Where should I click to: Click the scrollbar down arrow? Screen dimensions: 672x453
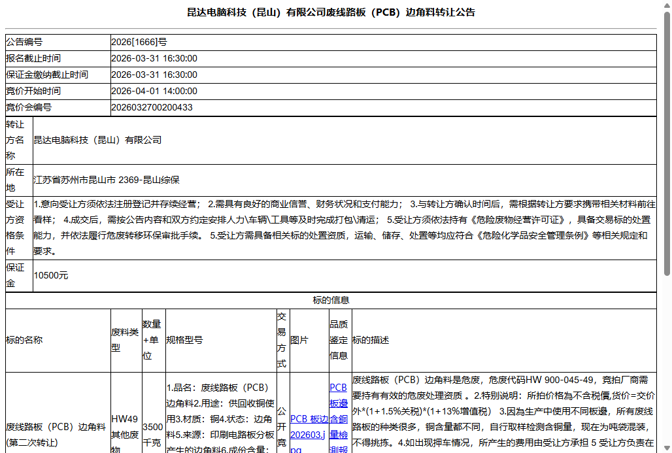666,448
